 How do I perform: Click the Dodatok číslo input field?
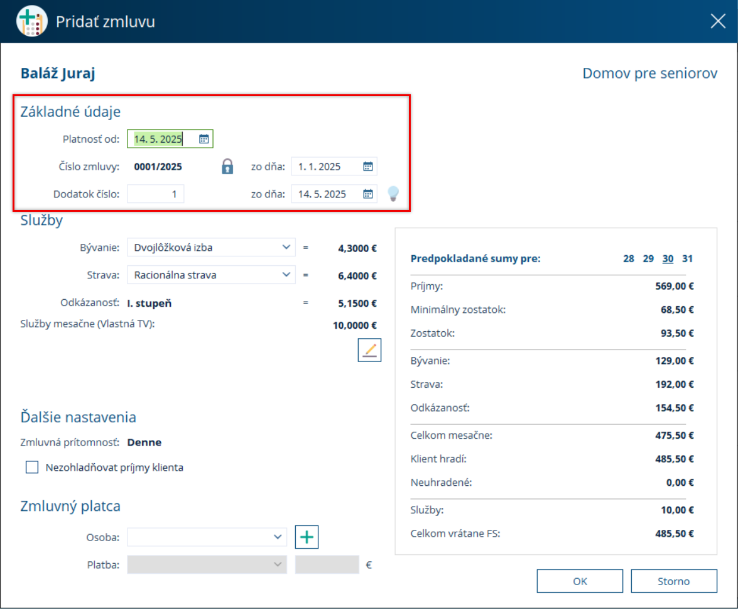point(156,194)
